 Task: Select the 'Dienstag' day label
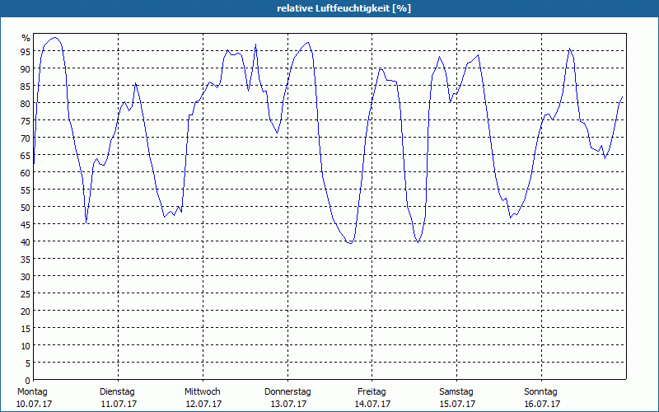click(x=117, y=391)
